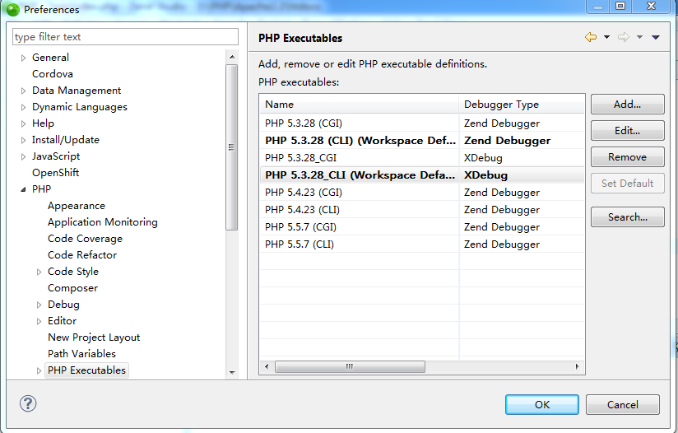Open the forward history dropdown arrow
Image resolution: width=678 pixels, height=433 pixels.
point(639,37)
